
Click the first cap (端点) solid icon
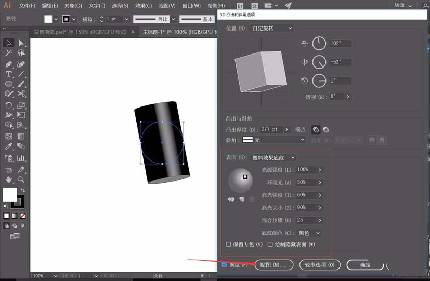pos(315,129)
